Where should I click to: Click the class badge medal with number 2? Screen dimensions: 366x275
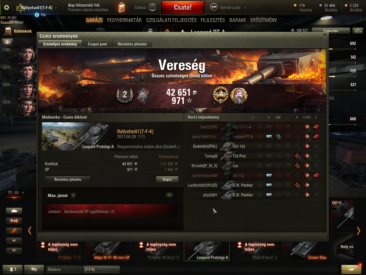tap(125, 95)
